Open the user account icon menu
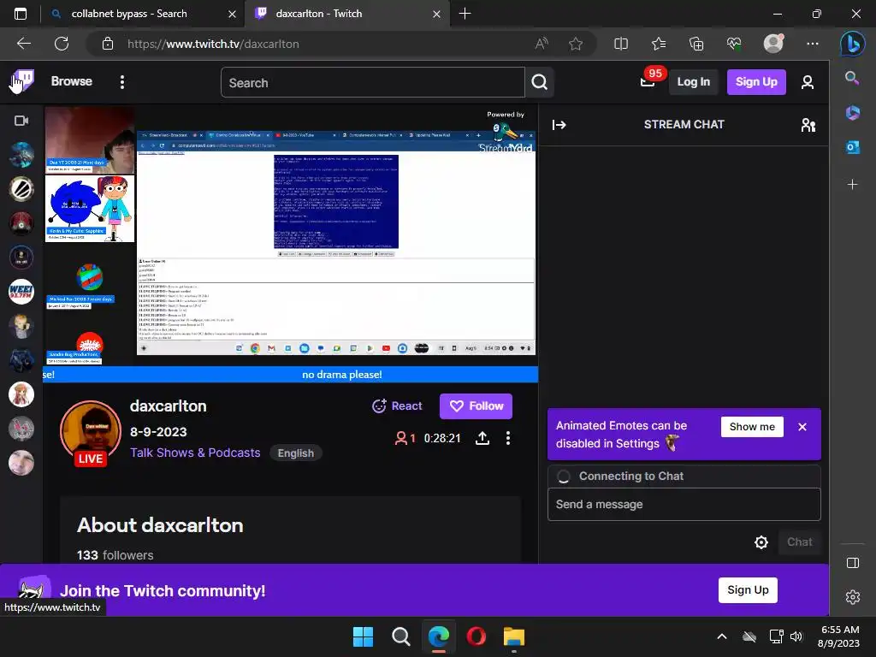 point(807,82)
